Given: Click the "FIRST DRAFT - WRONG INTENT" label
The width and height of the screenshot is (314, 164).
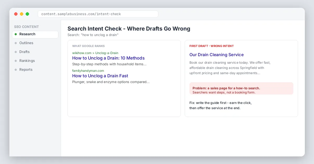Looking at the screenshot, I should click(211, 46).
